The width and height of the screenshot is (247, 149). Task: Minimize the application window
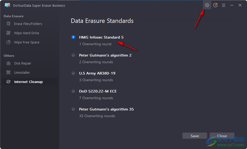pyautogui.click(x=232, y=5)
